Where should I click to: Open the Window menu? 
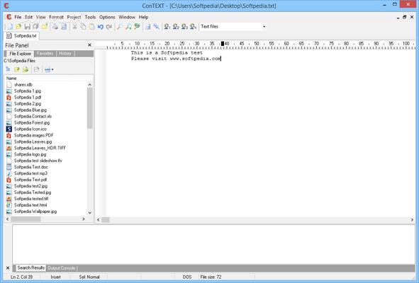(127, 17)
